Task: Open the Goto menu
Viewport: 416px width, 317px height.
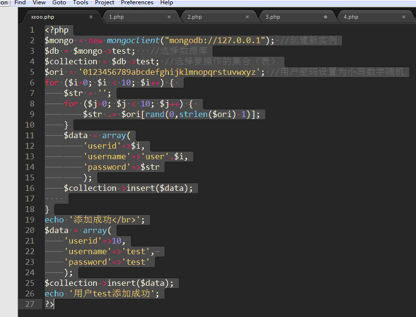Action: [x=59, y=2]
